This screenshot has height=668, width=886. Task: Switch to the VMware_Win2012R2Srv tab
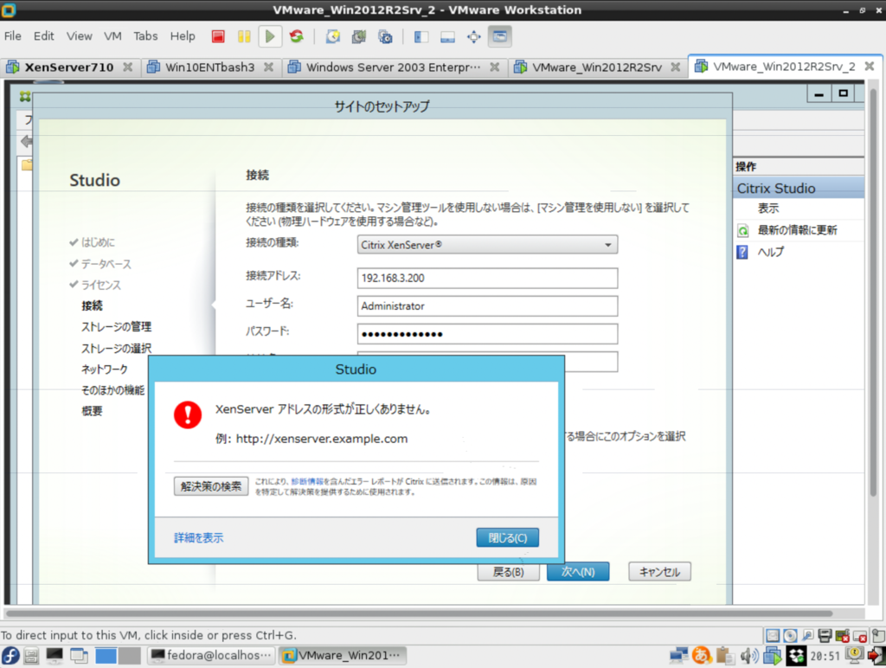pyautogui.click(x=597, y=67)
